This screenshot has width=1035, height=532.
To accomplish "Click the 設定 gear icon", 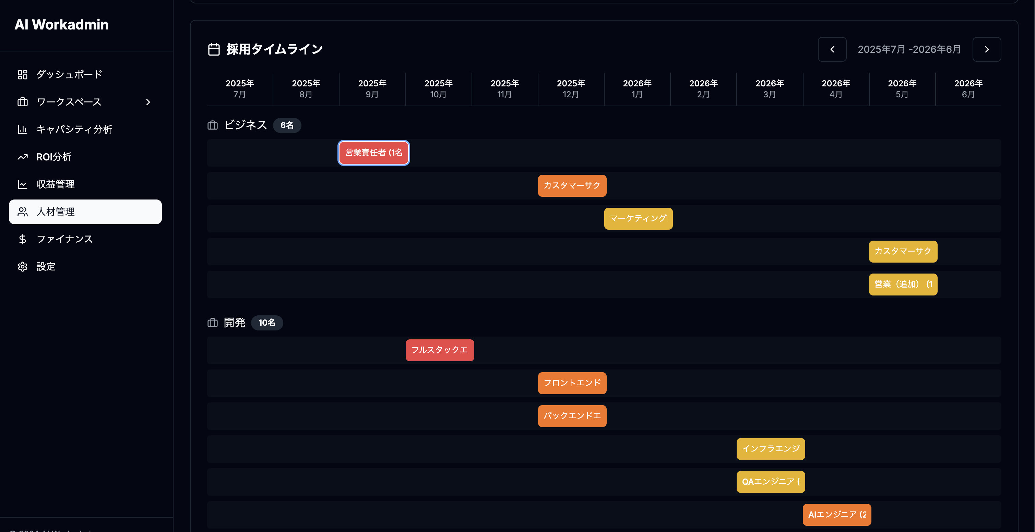I will [23, 267].
